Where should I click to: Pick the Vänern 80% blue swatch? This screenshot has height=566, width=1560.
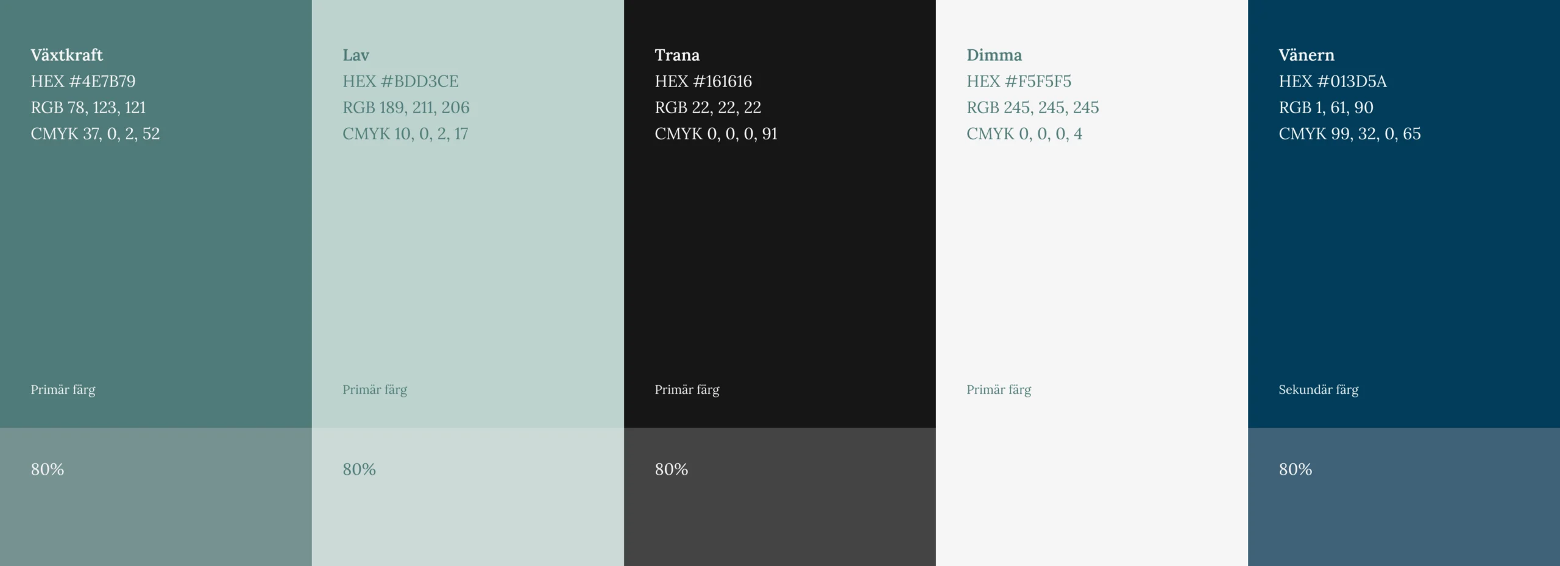click(1403, 497)
